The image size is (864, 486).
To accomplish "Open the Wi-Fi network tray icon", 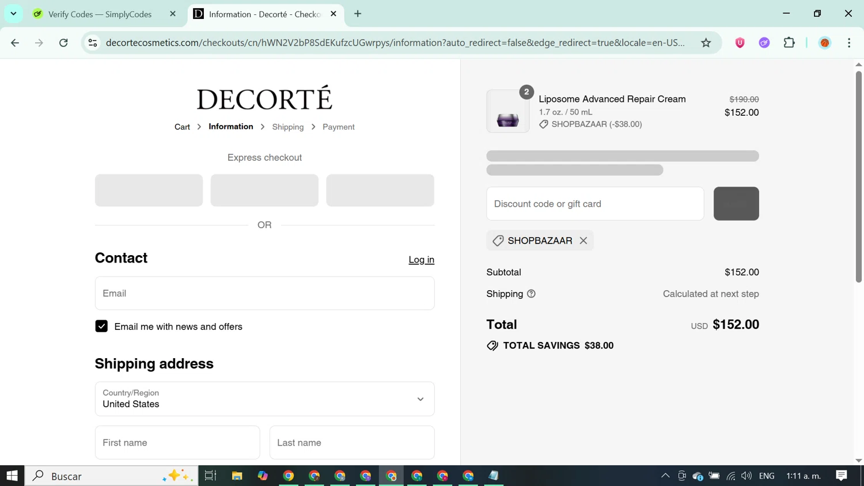I will click(x=731, y=476).
